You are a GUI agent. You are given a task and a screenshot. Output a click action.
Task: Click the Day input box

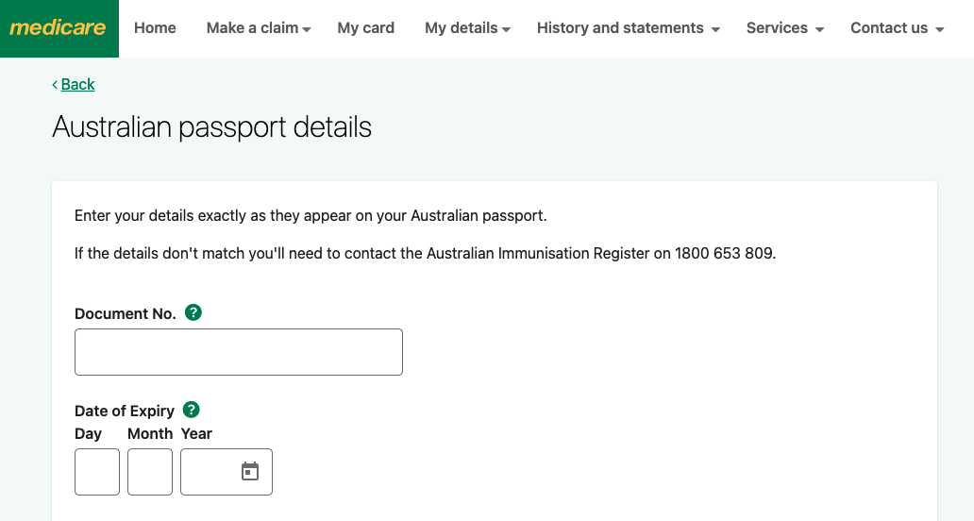pyautogui.click(x=97, y=472)
